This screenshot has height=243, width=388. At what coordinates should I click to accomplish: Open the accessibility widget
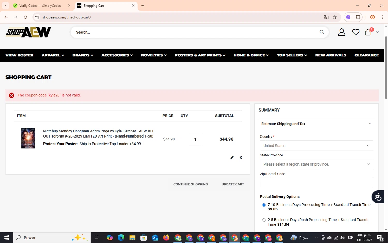378,197
